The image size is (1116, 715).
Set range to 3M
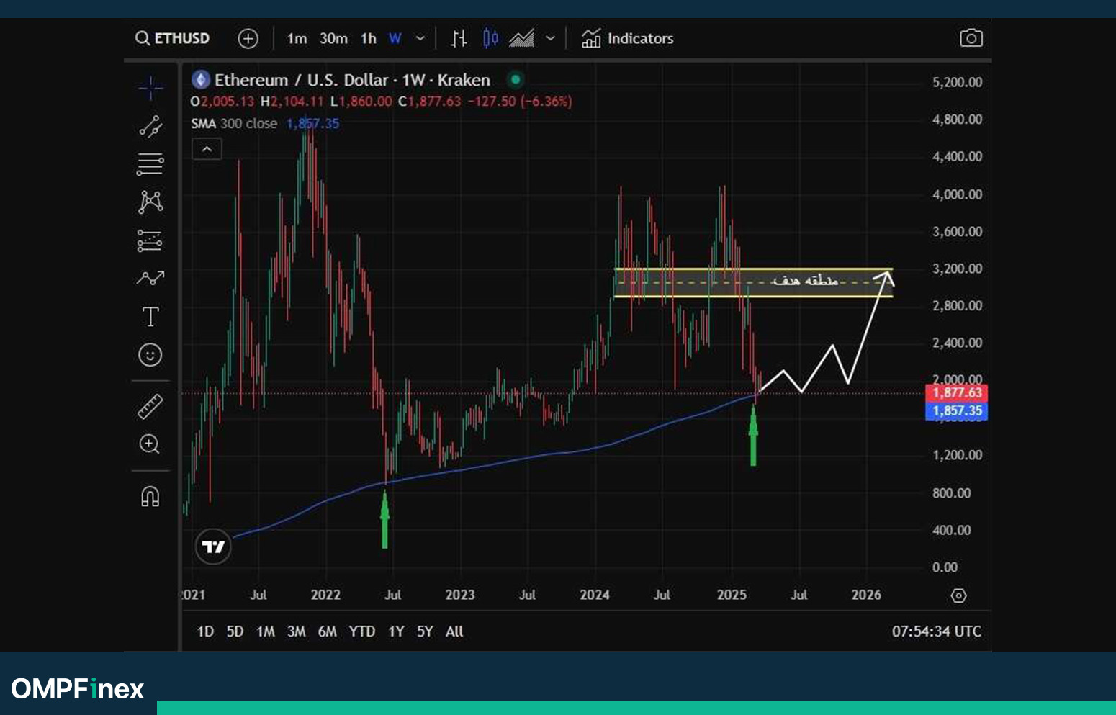pos(297,631)
